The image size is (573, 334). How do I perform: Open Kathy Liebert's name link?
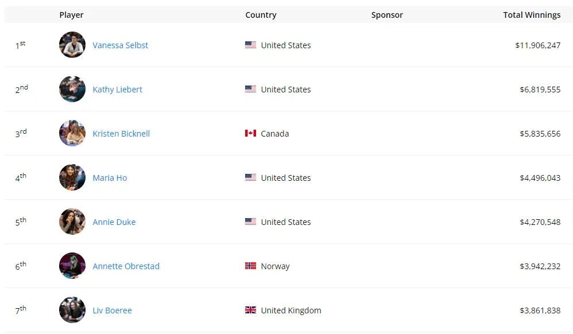[117, 90]
